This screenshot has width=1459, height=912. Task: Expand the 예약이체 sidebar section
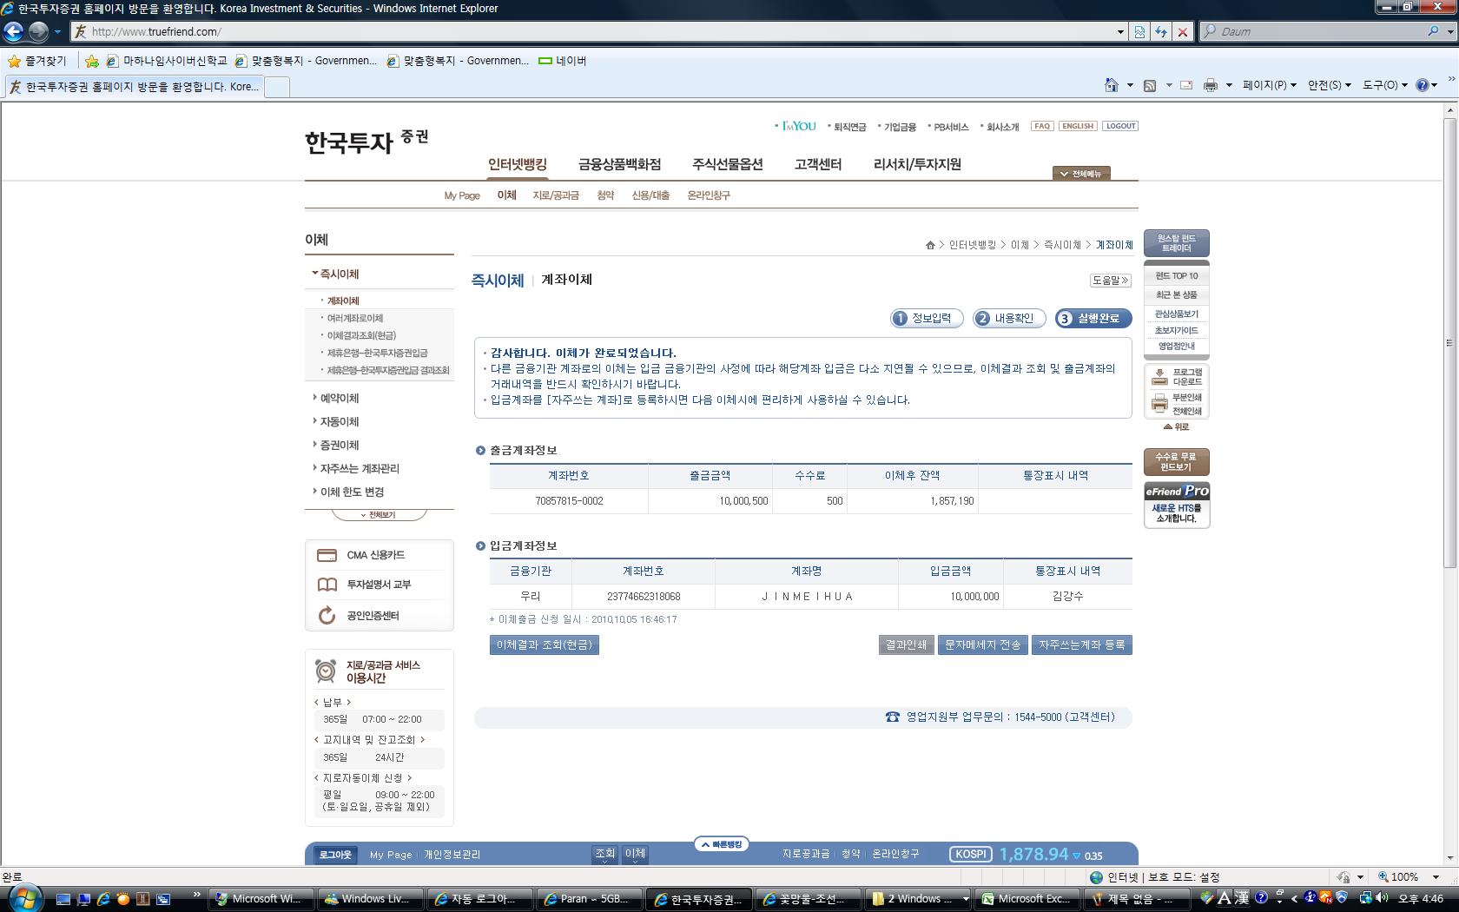click(x=339, y=398)
